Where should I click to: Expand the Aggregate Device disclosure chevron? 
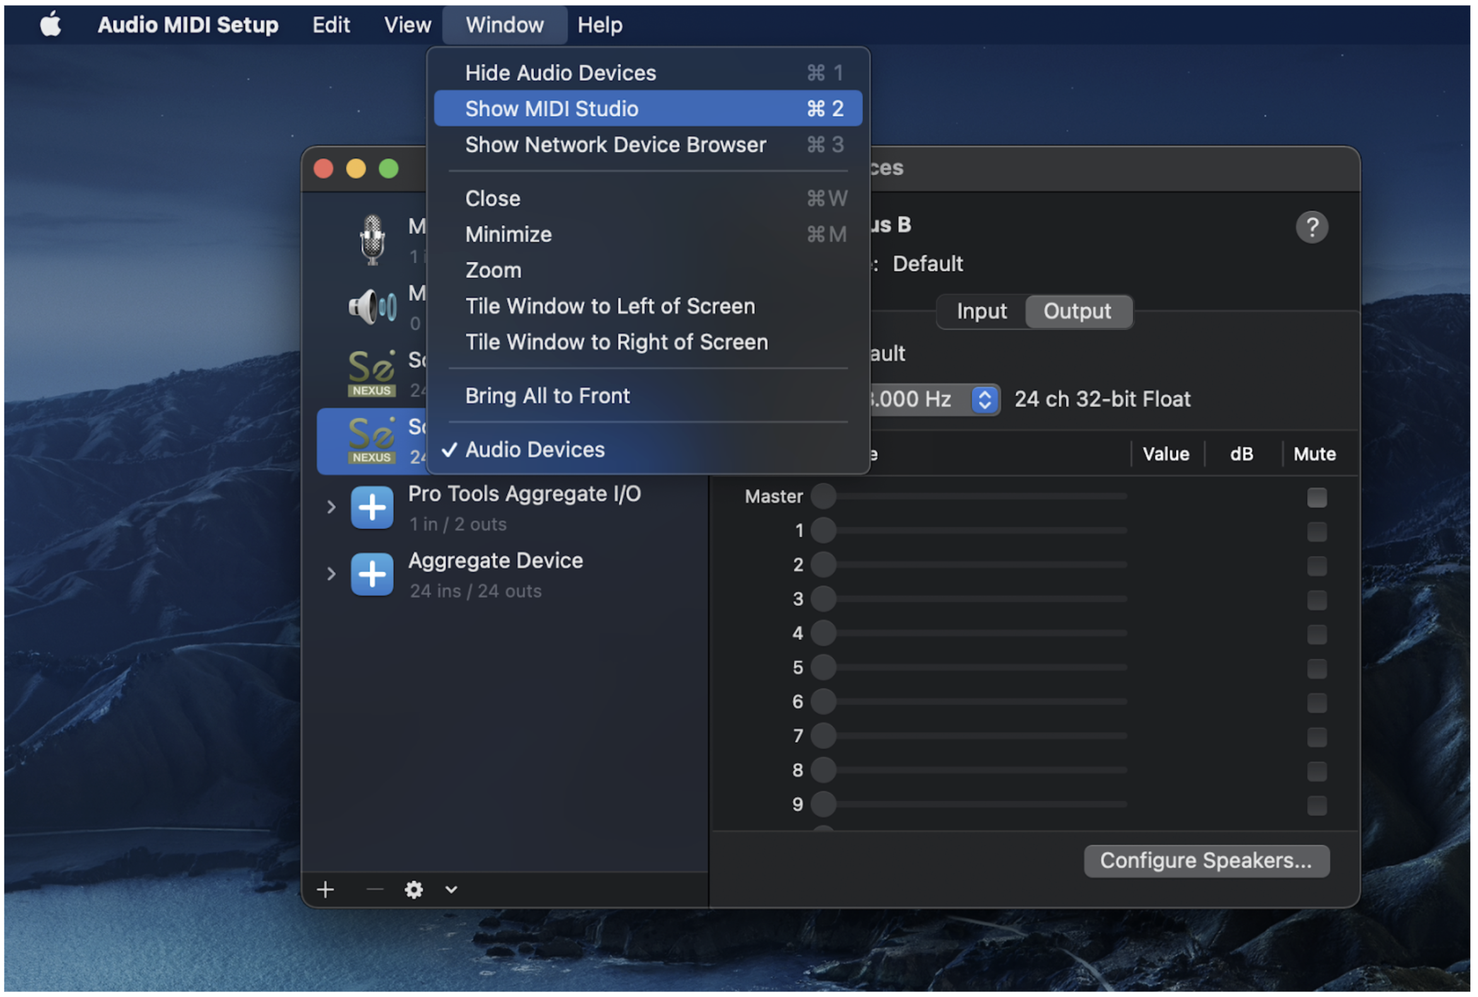point(330,574)
